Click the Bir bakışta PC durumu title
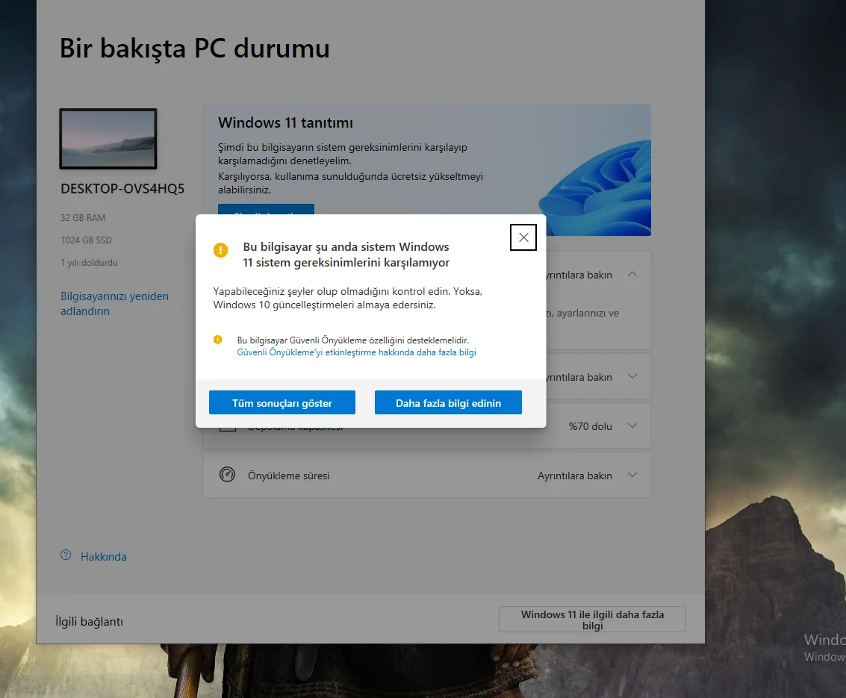Screen dimensions: 846x698 point(195,49)
